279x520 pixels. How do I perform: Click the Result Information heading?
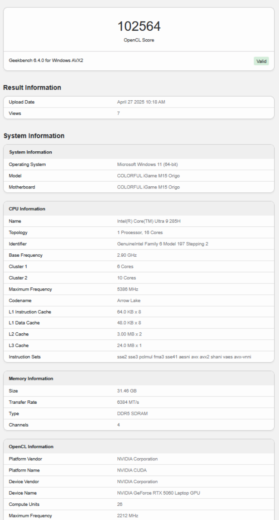click(x=32, y=88)
